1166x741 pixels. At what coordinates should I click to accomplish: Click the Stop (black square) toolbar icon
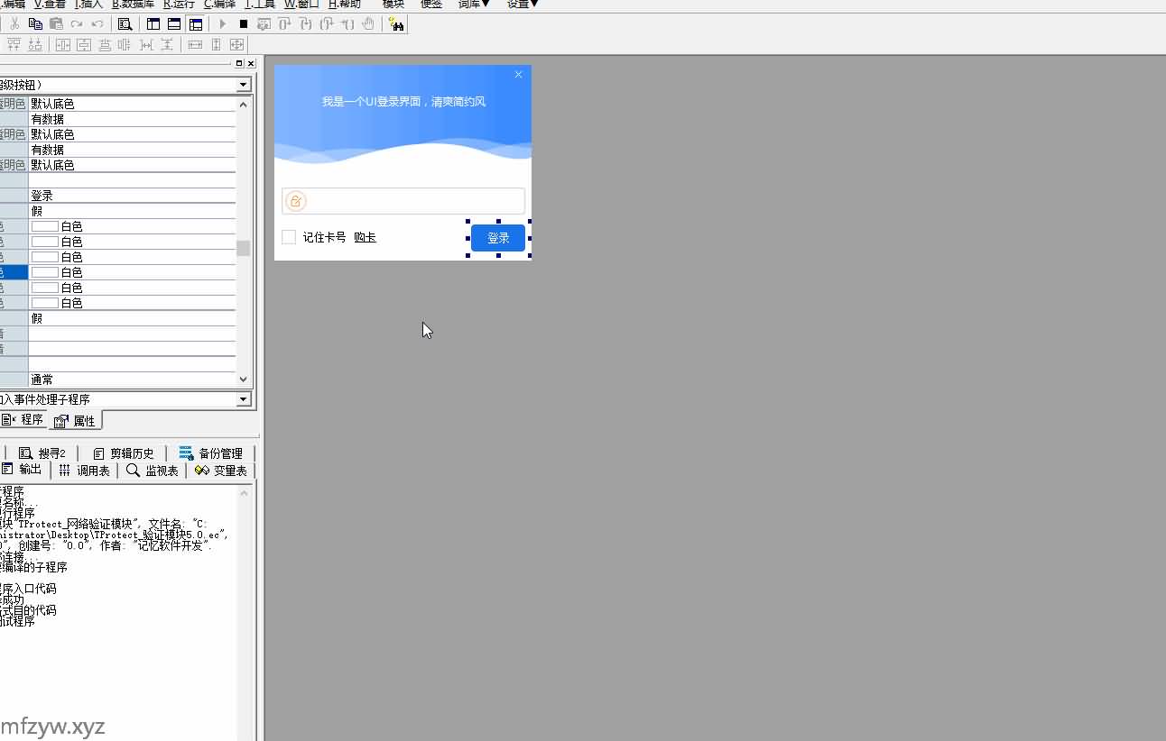point(244,24)
